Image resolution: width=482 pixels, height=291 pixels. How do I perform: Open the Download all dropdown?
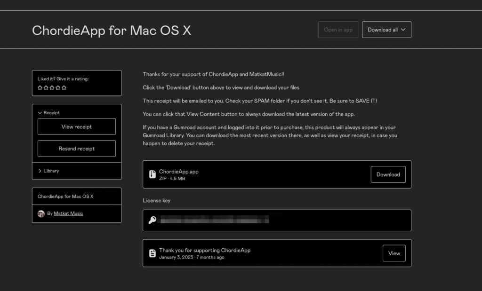coord(386,30)
